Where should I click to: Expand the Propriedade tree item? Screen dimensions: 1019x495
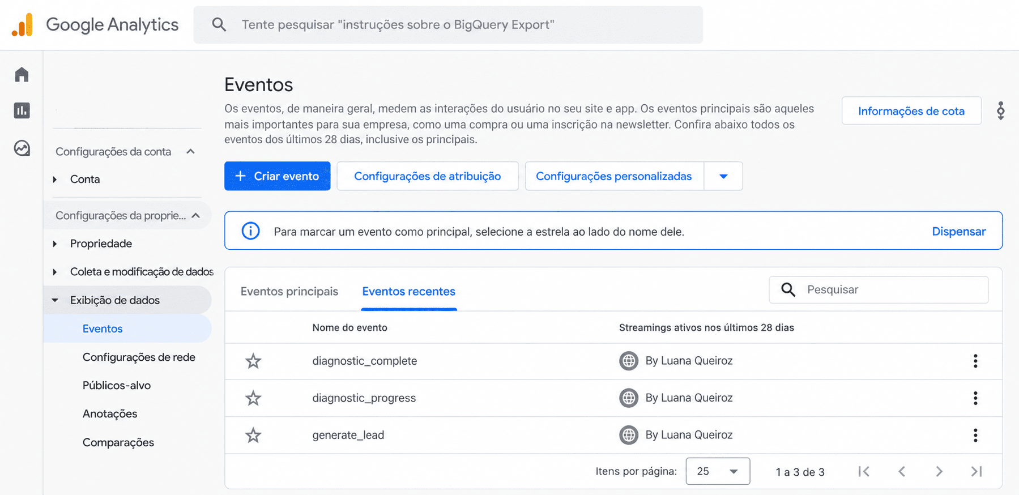pyautogui.click(x=55, y=244)
